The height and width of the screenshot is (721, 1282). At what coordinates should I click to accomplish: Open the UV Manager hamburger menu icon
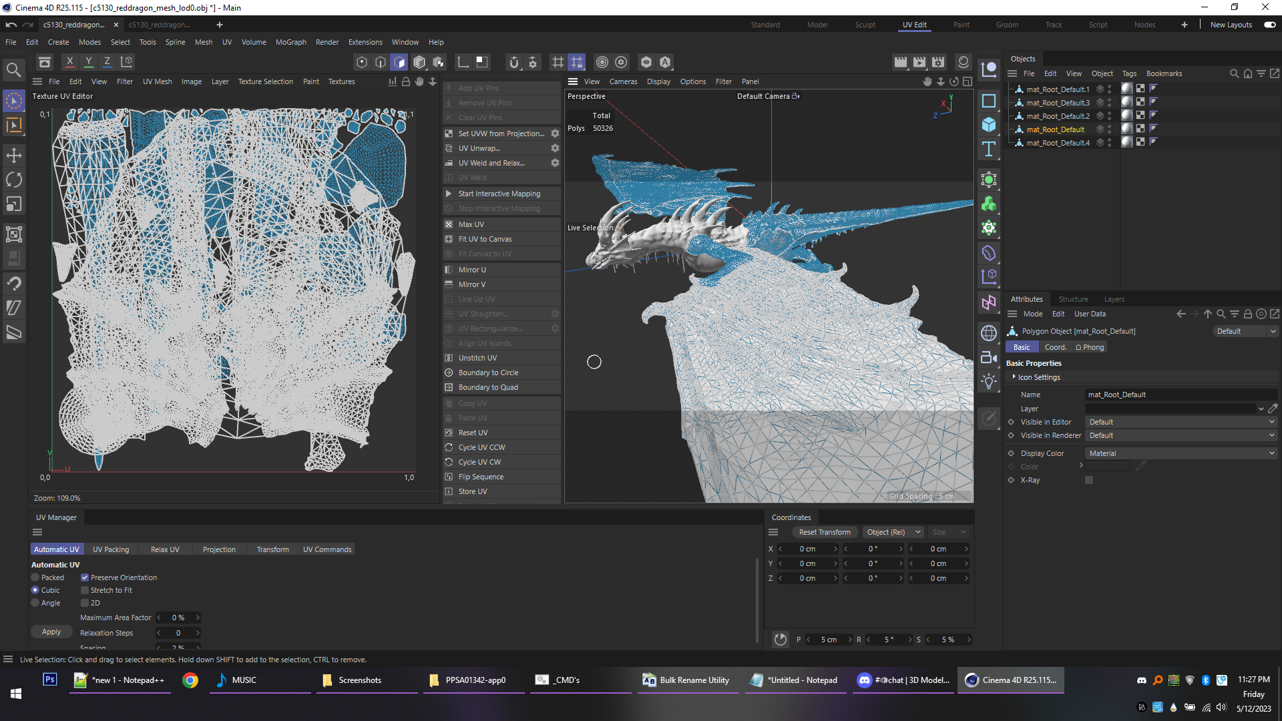(37, 532)
